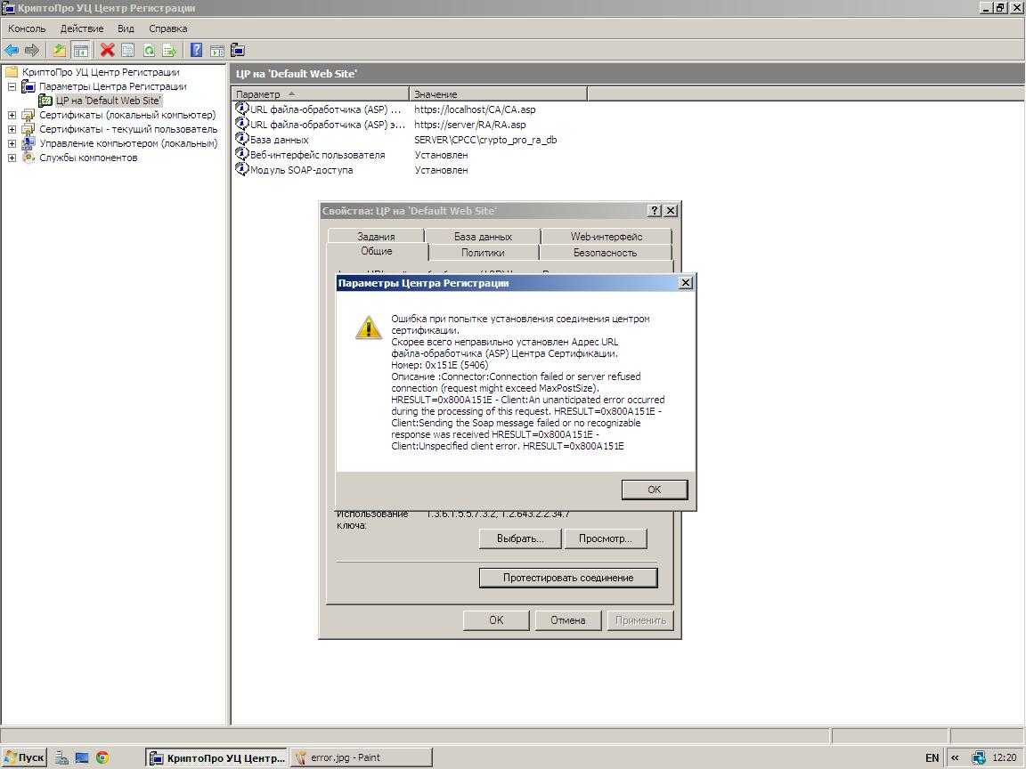Viewport: 1026px width, 769px height.
Task: Click the red X Delete toolbar icon
Action: [x=107, y=50]
